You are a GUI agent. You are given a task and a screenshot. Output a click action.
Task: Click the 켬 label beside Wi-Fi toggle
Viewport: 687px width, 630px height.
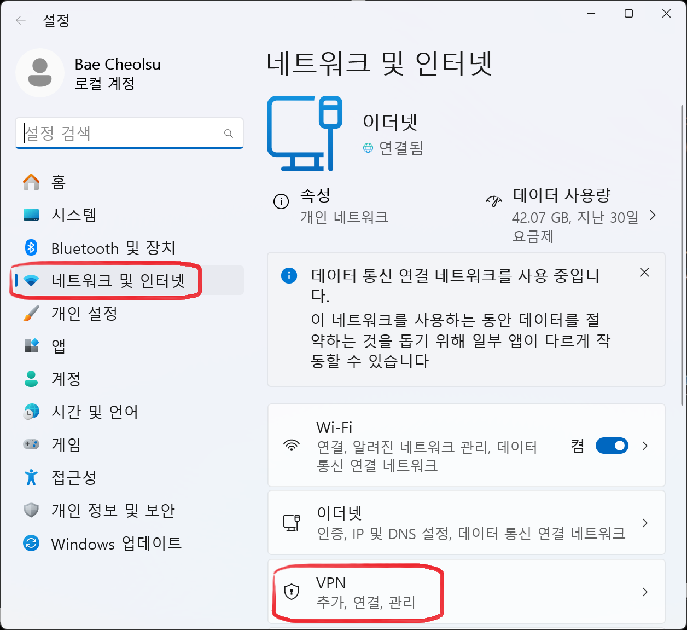(x=578, y=446)
